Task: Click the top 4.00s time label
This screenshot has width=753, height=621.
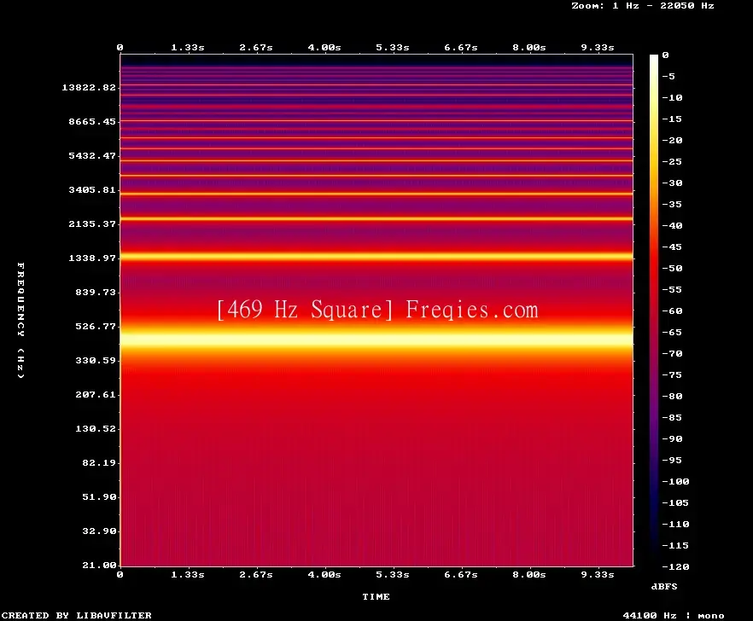Action: point(324,47)
